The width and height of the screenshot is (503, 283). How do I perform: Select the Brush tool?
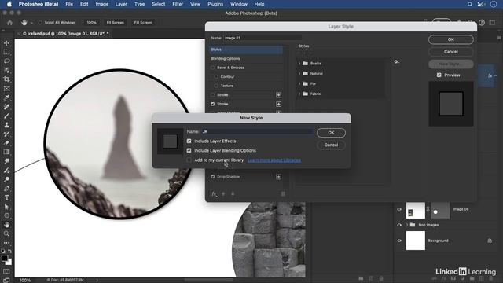tap(6, 116)
